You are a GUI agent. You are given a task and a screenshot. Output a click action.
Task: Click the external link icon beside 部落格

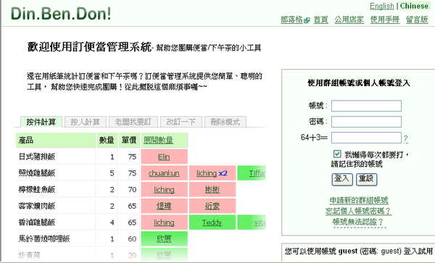[x=307, y=20]
